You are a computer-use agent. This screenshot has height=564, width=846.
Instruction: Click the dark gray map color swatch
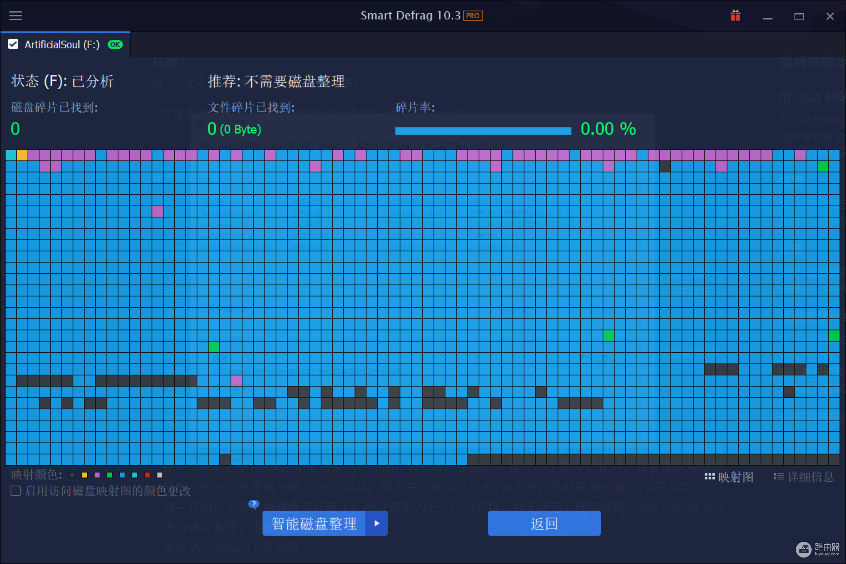(x=72, y=475)
